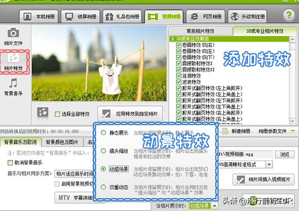Viewport: 299px width, 211px height.
Task: Toggle 启用背景视频 checkbox
Action: click(57, 184)
